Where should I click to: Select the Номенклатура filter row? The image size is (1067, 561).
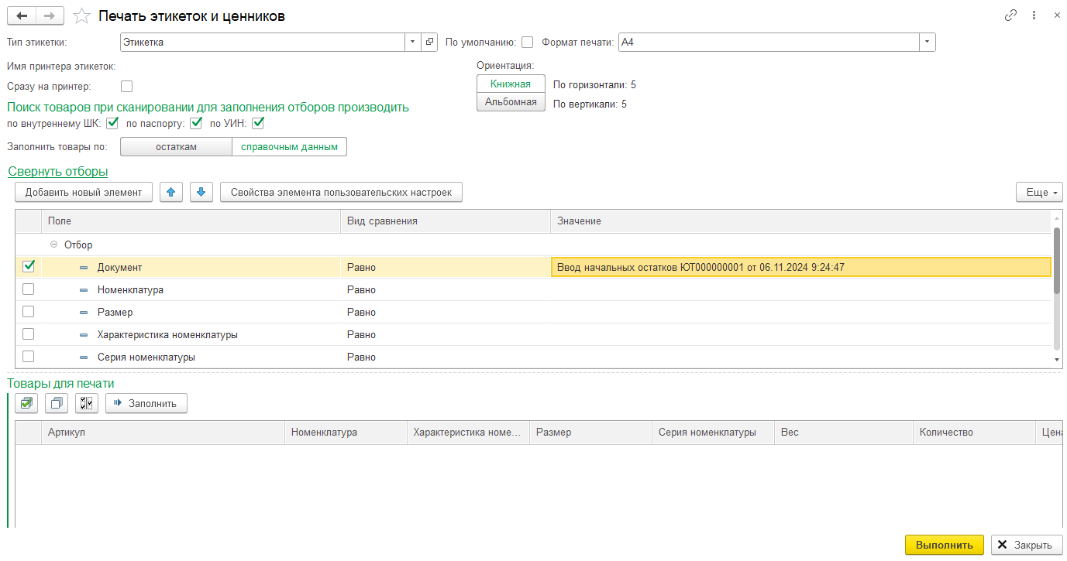tap(533, 289)
